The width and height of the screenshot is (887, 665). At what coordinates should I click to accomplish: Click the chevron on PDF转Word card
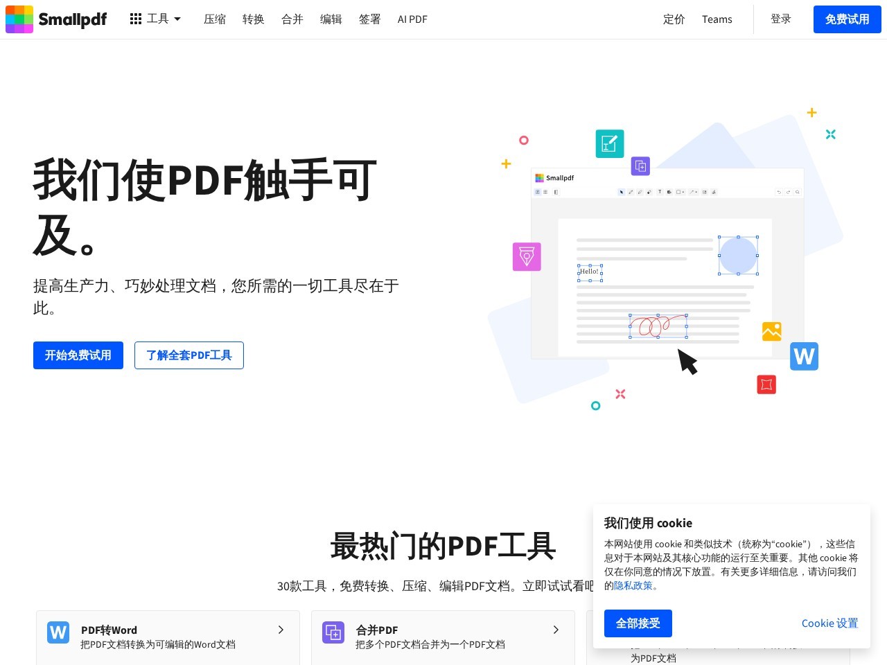[x=281, y=630]
